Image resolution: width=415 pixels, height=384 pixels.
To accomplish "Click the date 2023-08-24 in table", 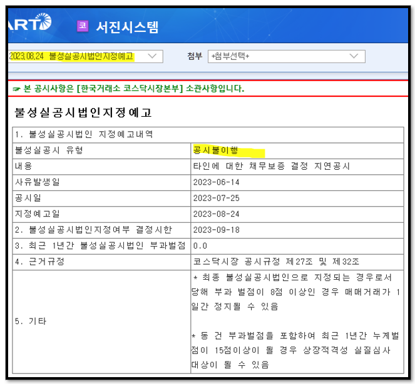I will coord(216,214).
